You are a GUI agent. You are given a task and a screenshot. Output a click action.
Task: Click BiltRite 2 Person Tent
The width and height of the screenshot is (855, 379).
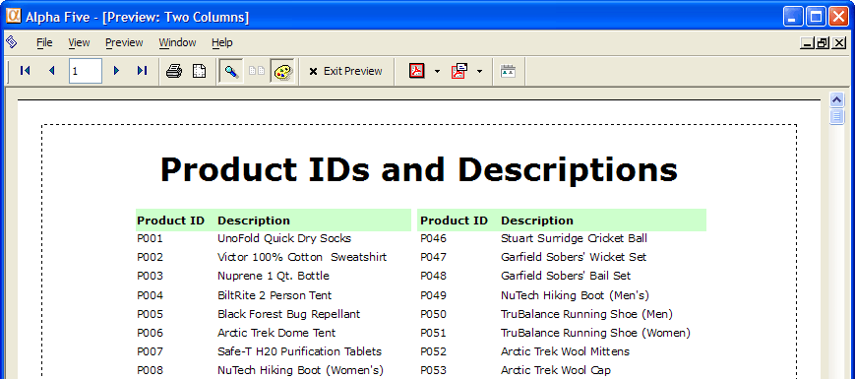275,295
